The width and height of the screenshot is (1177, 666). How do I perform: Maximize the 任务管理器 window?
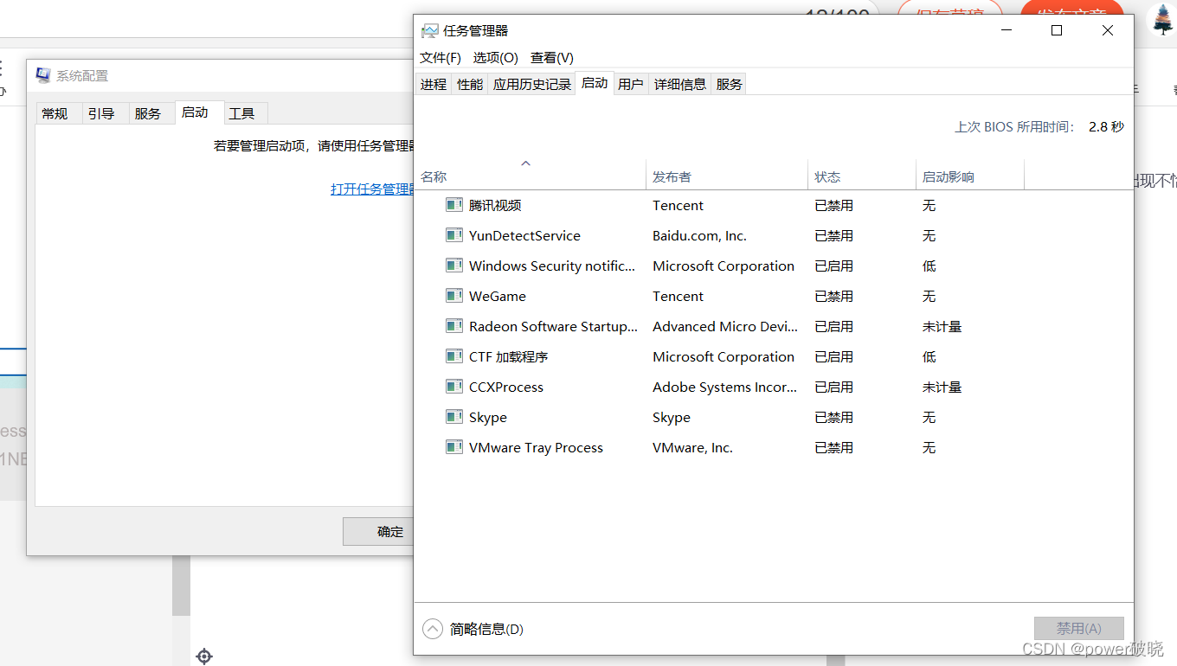click(1057, 30)
